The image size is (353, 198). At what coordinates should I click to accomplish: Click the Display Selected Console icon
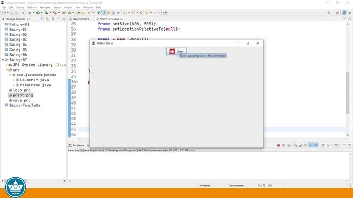(328, 145)
